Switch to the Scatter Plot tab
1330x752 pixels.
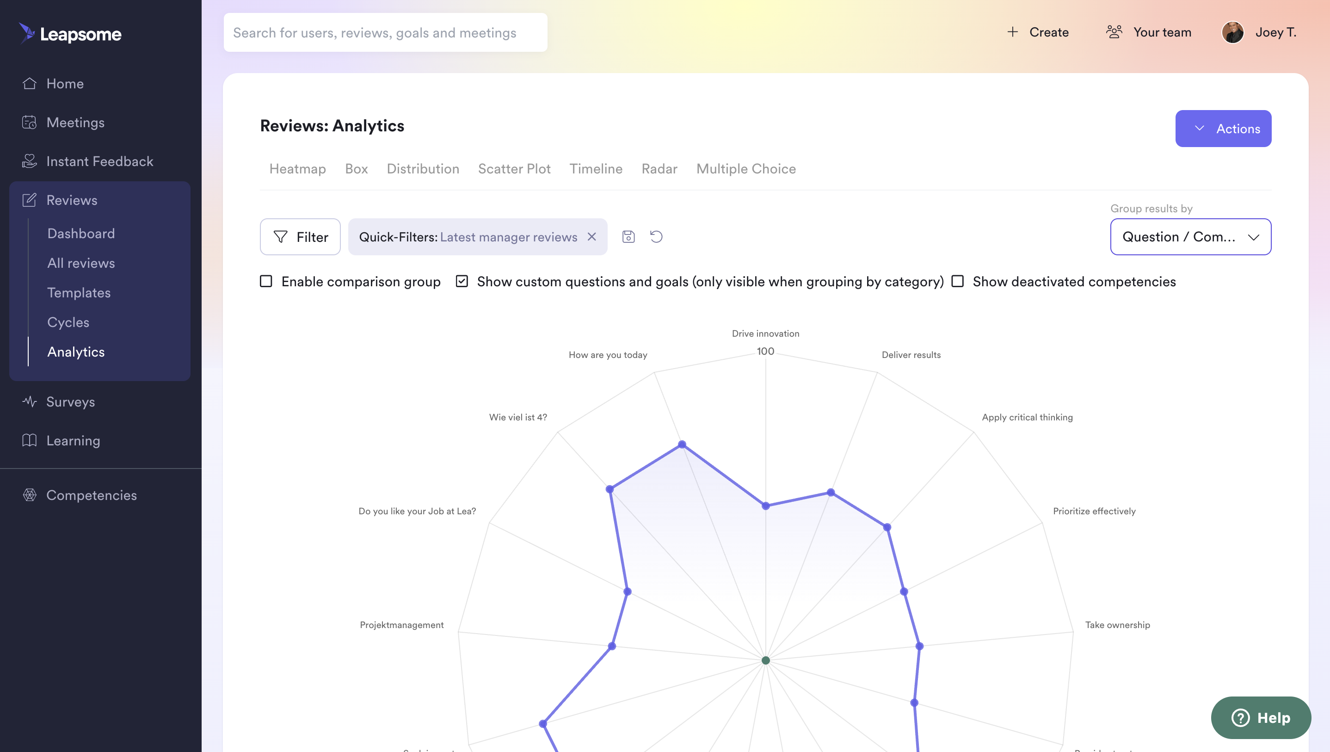(514, 168)
